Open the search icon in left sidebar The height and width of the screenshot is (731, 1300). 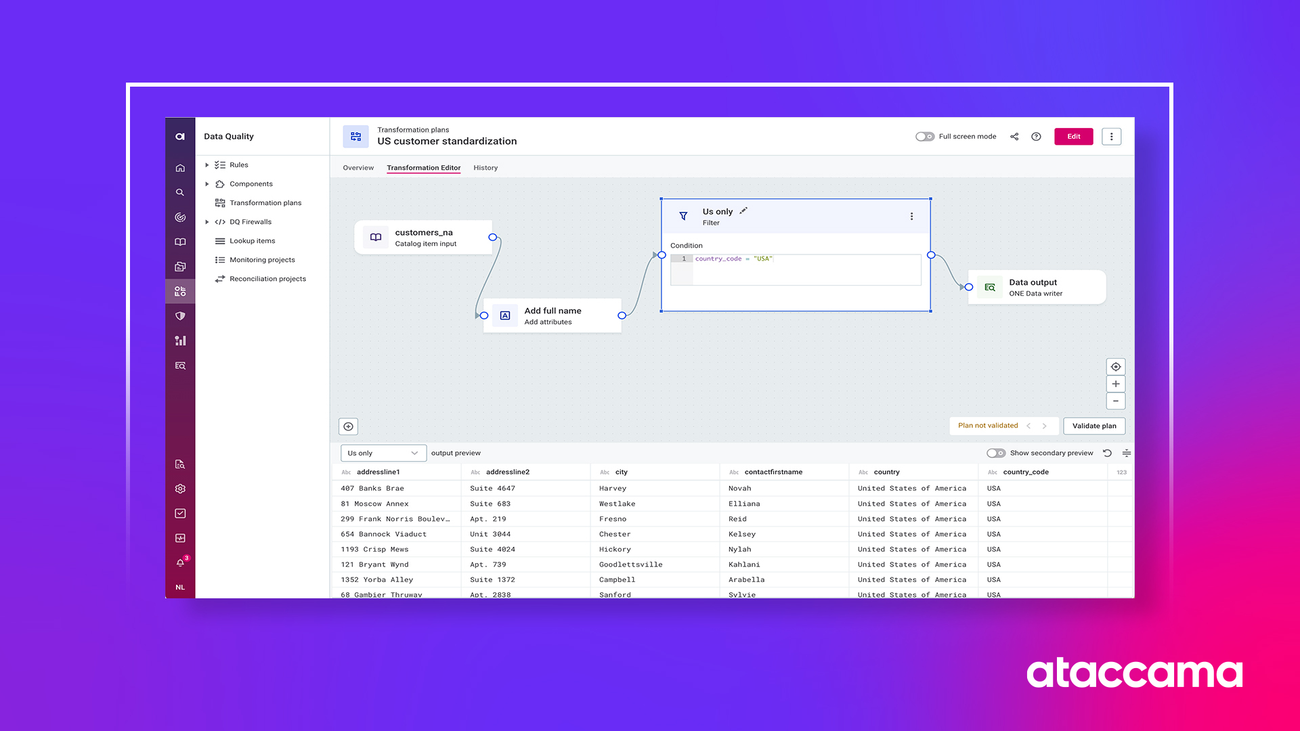coord(180,193)
